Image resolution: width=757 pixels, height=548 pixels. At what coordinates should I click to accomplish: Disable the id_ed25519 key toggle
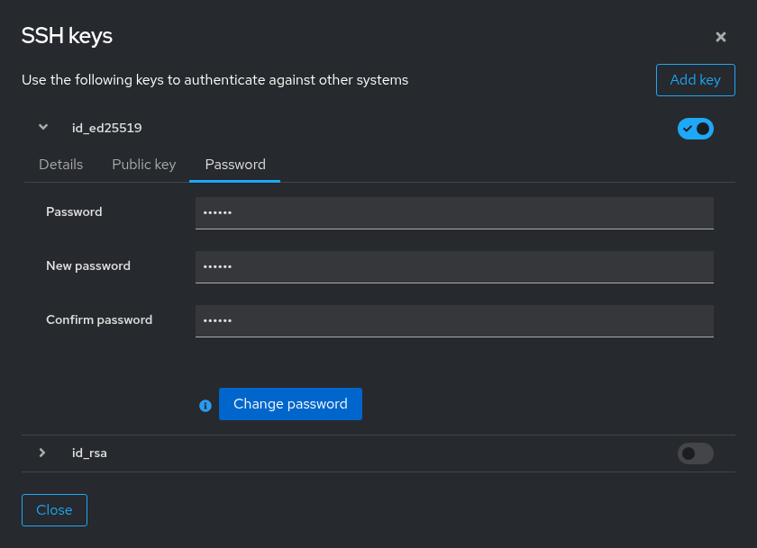(x=695, y=129)
